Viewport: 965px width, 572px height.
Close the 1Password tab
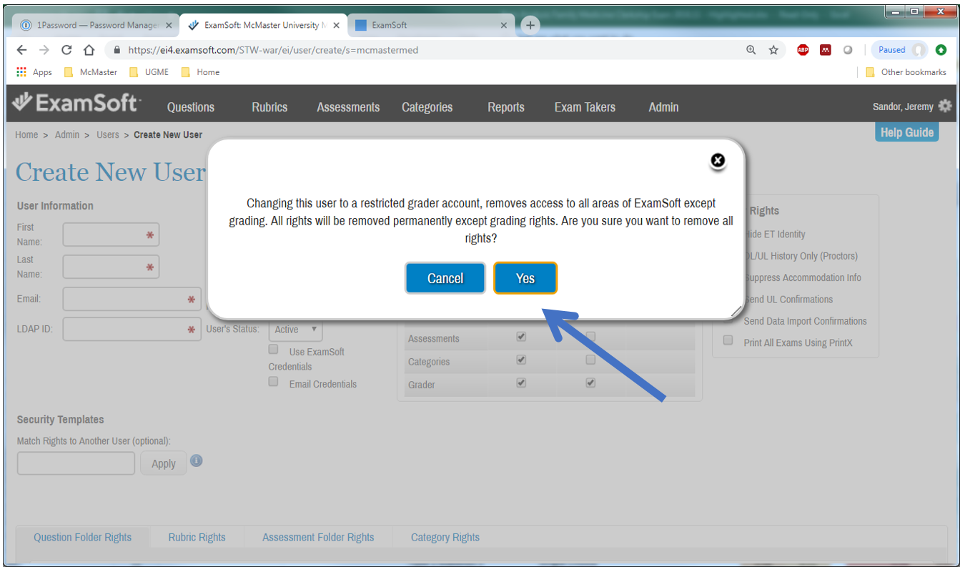coord(169,25)
